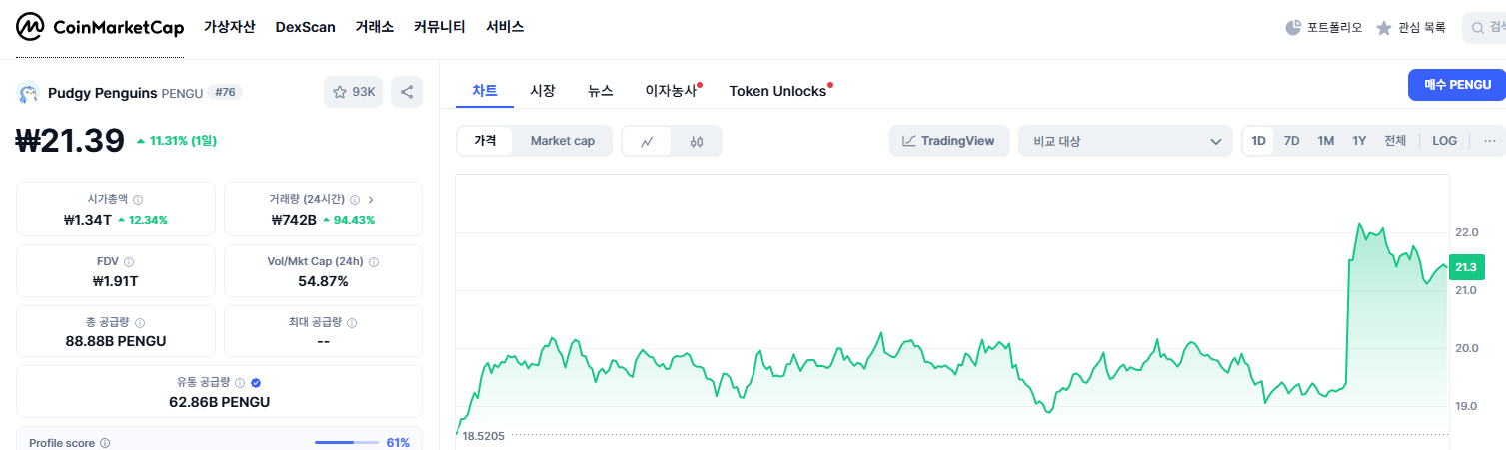Click the ₩1.91T FDV value
This screenshot has width=1506, height=450.
pos(115,281)
